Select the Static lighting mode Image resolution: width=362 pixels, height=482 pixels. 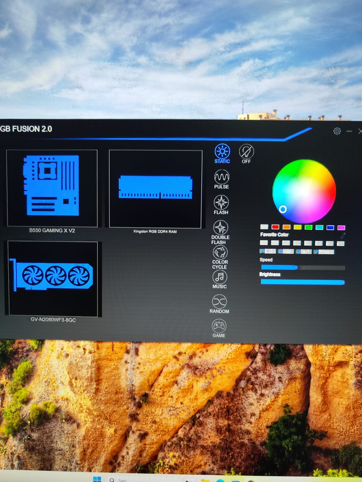coord(222,154)
